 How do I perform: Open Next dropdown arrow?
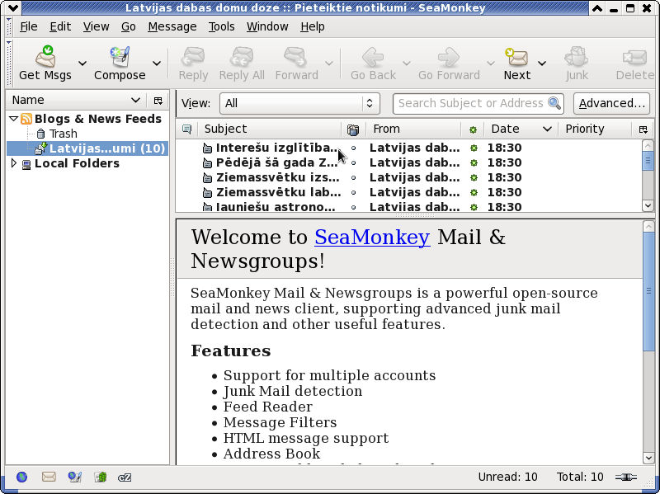[x=542, y=64]
